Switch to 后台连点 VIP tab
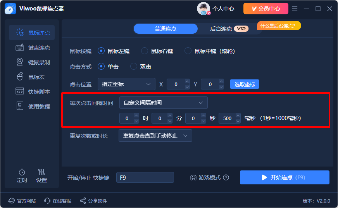This screenshot has width=338, height=208. 229,29
